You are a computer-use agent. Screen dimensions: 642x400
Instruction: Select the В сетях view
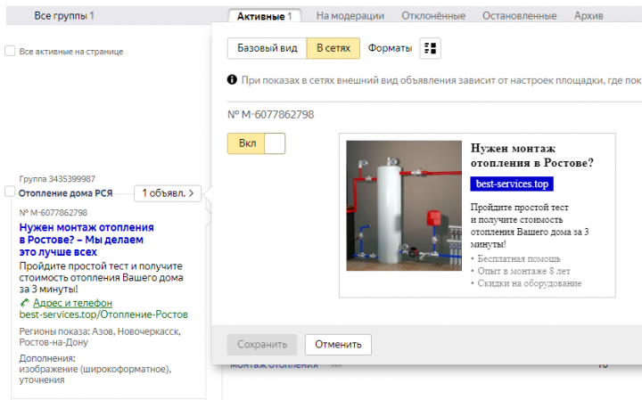(x=333, y=48)
